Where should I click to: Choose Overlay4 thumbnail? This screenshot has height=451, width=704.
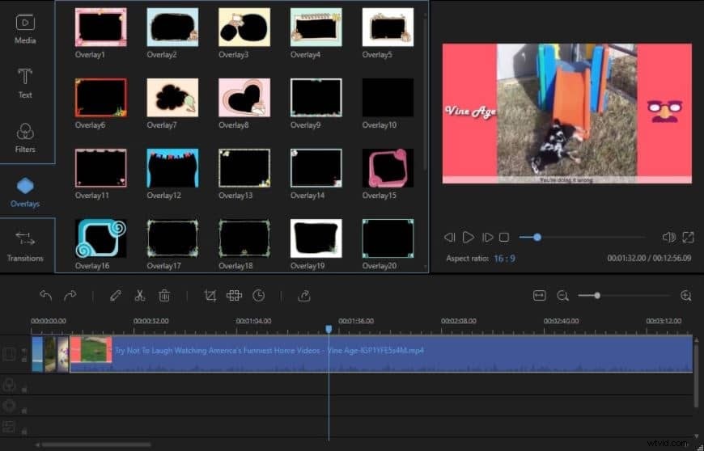(316, 27)
